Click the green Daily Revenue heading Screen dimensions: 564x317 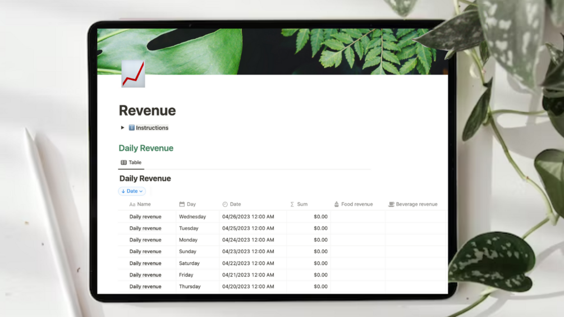click(x=146, y=148)
